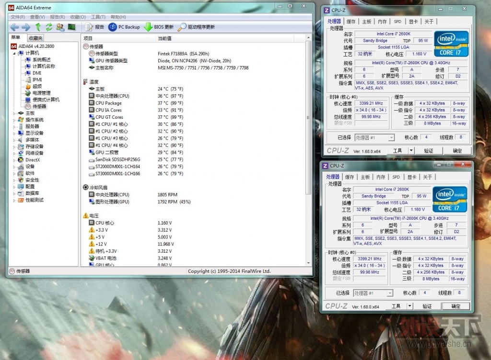This screenshot has width=491, height=360.
Task: Open the 报告(R) menu
Action: (x=58, y=17)
